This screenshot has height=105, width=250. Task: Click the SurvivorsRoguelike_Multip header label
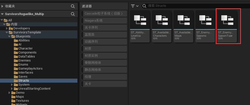pos(24,14)
